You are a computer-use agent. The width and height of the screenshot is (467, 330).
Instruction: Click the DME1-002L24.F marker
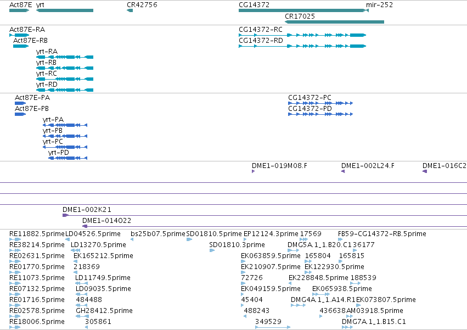343,171
